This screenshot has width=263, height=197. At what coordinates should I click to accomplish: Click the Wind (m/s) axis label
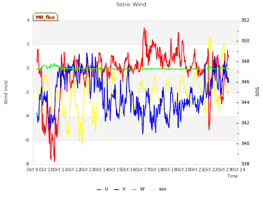pos(6,92)
